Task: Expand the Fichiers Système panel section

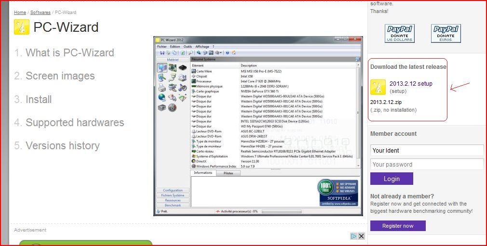Action: coord(173,195)
